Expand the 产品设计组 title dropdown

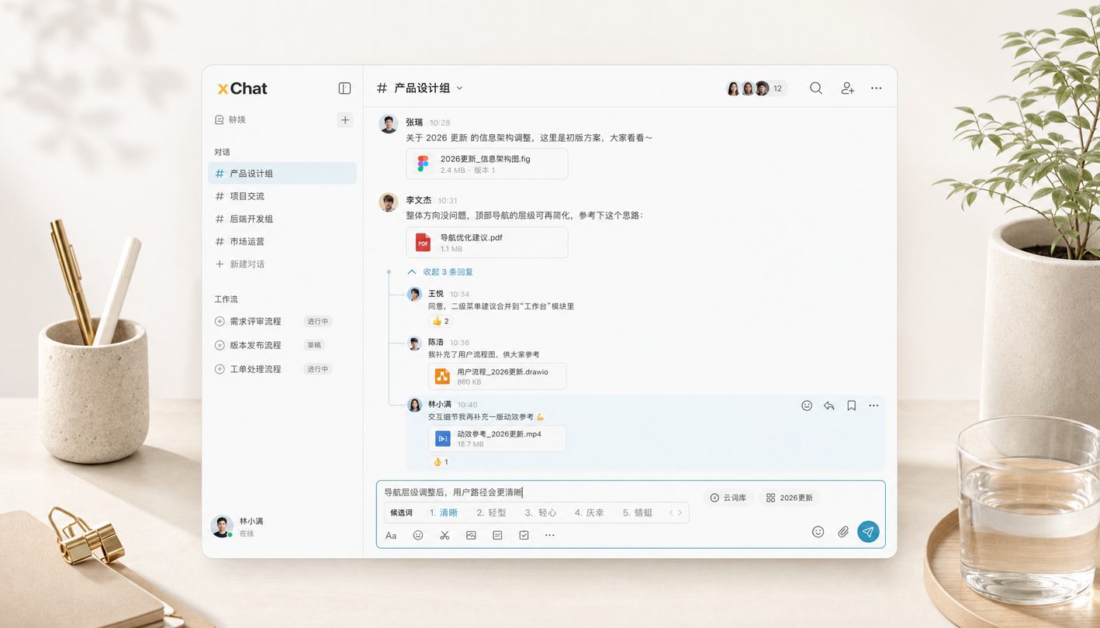pyautogui.click(x=459, y=88)
